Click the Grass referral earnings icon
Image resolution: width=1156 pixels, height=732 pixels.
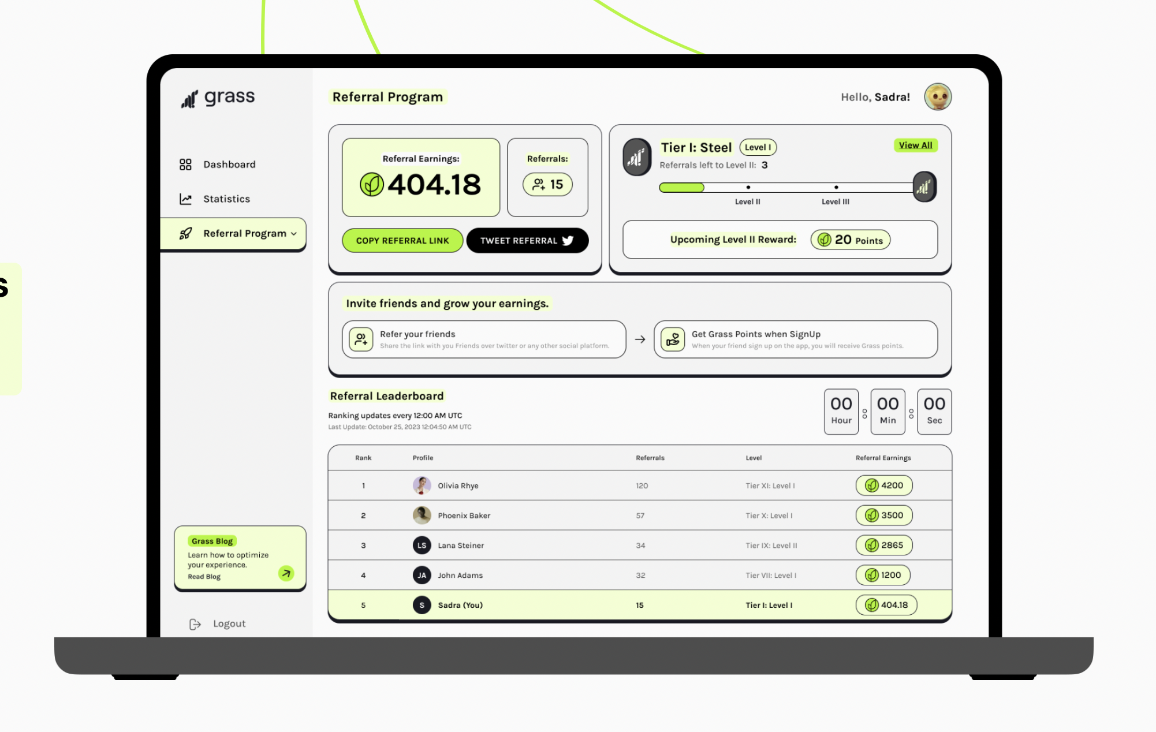click(372, 184)
